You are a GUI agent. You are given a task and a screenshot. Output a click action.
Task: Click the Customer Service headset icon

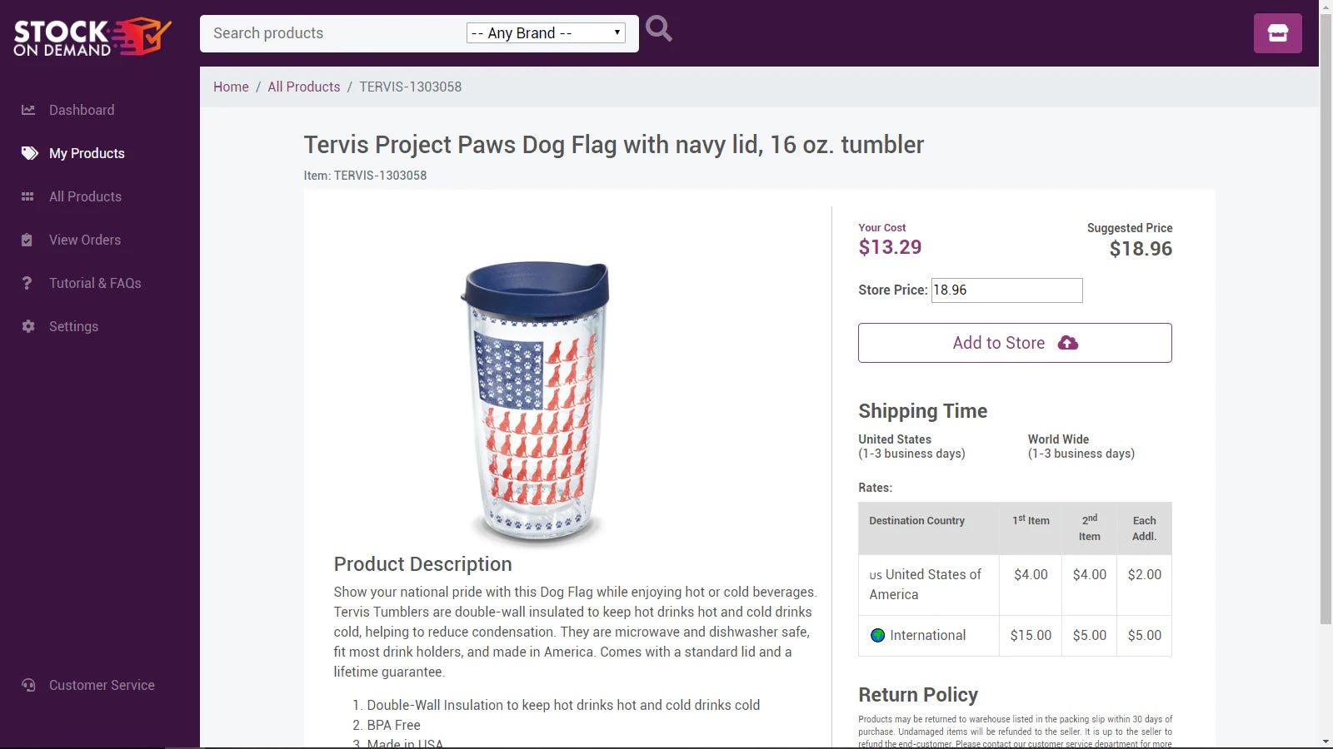point(28,685)
